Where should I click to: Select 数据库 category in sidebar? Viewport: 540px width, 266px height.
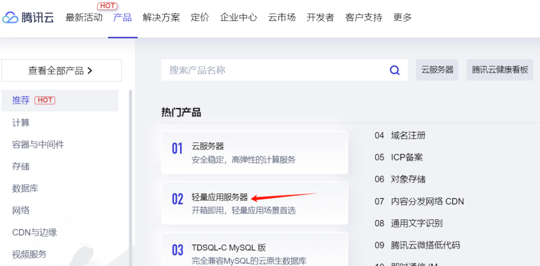pos(25,188)
